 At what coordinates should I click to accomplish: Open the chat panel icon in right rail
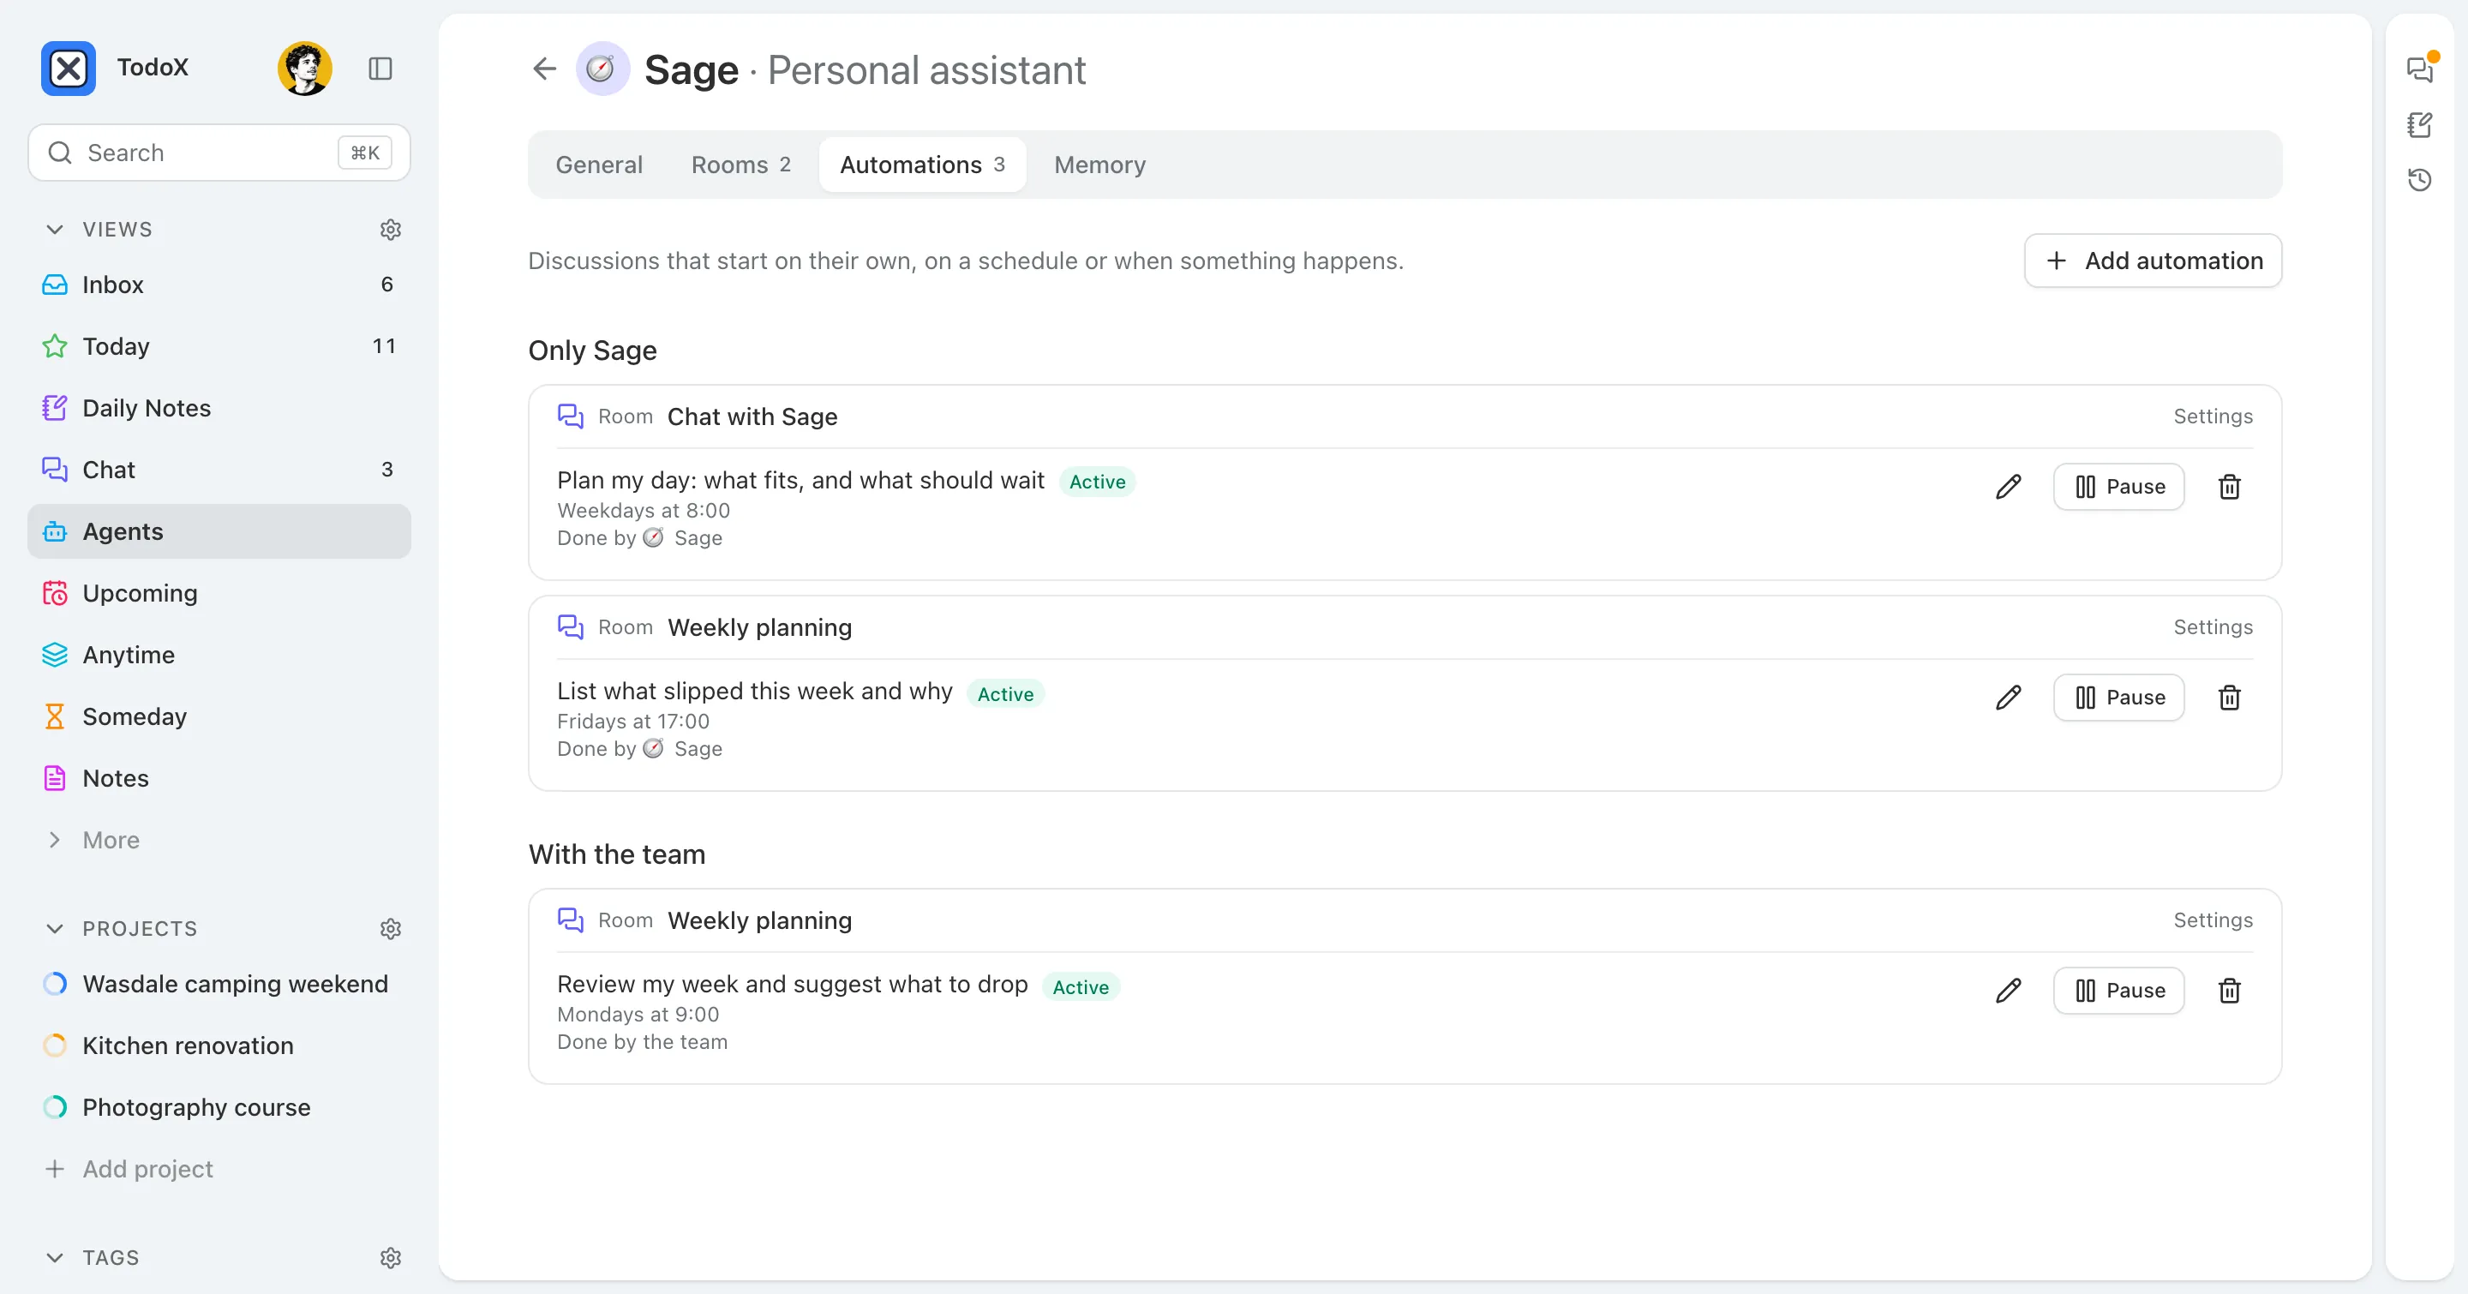coord(2420,69)
